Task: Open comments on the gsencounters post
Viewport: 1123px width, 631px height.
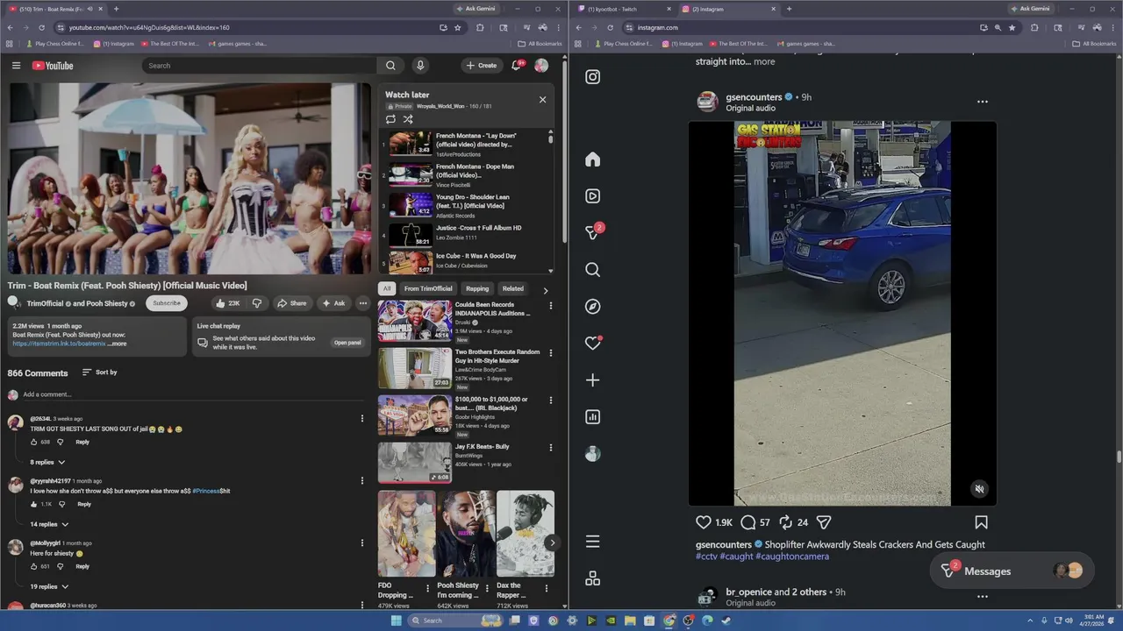Action: coord(747,522)
